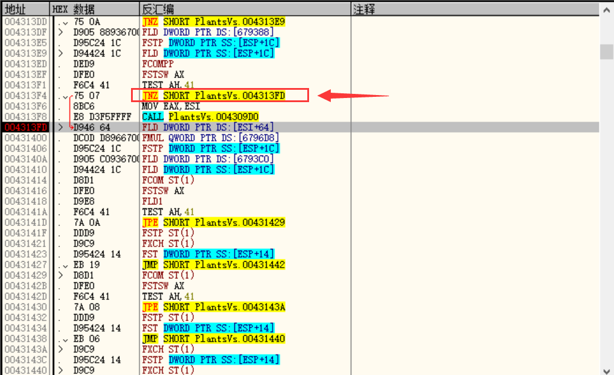Screen dimensions: 614x375
Task: Select FMUL QWORD PTR DS:[6796D8] instruction
Action: [211, 138]
